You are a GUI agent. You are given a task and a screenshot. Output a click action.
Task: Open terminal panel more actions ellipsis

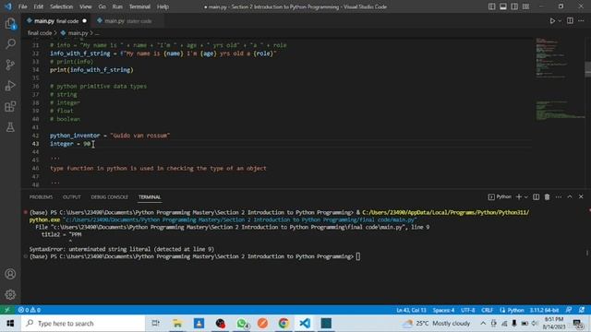tap(558, 196)
